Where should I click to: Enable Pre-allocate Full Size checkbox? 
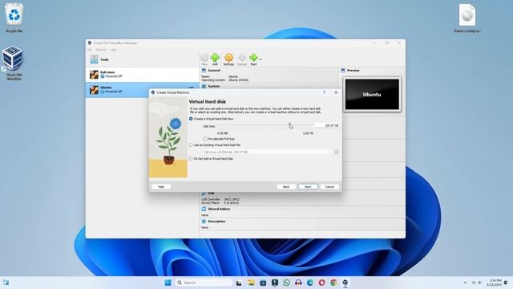point(205,139)
